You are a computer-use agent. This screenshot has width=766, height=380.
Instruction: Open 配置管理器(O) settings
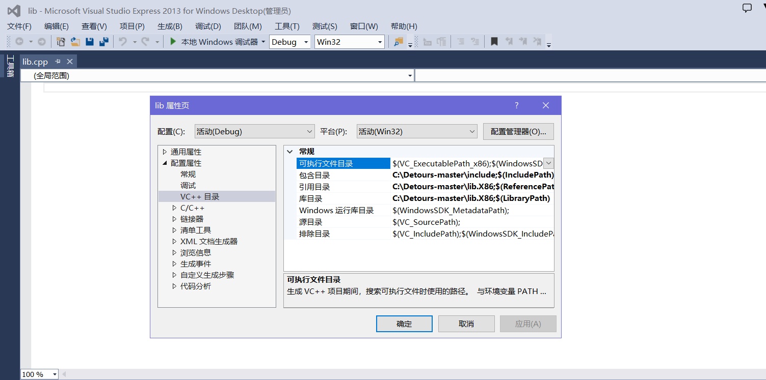(x=518, y=131)
